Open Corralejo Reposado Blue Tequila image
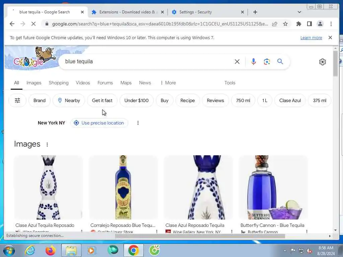Image resolution: width=343 pixels, height=257 pixels. pyautogui.click(x=123, y=187)
